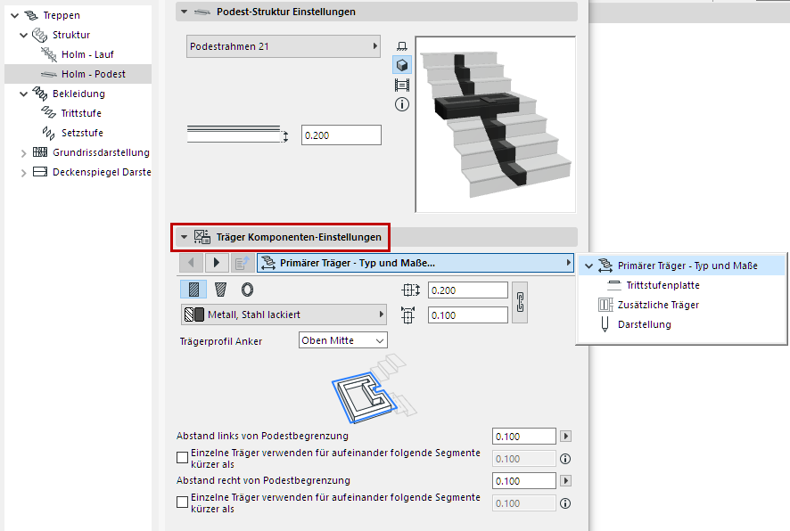
Task: Select the Bekleidung tree item
Action: (78, 94)
